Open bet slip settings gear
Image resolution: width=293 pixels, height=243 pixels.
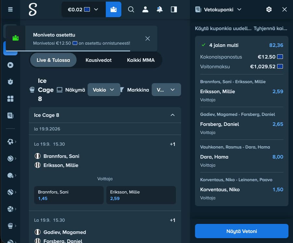269,9
